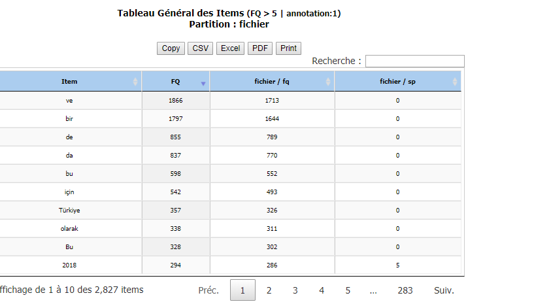Select current page 1 button
Screen dimensions: 534x306
click(x=242, y=290)
